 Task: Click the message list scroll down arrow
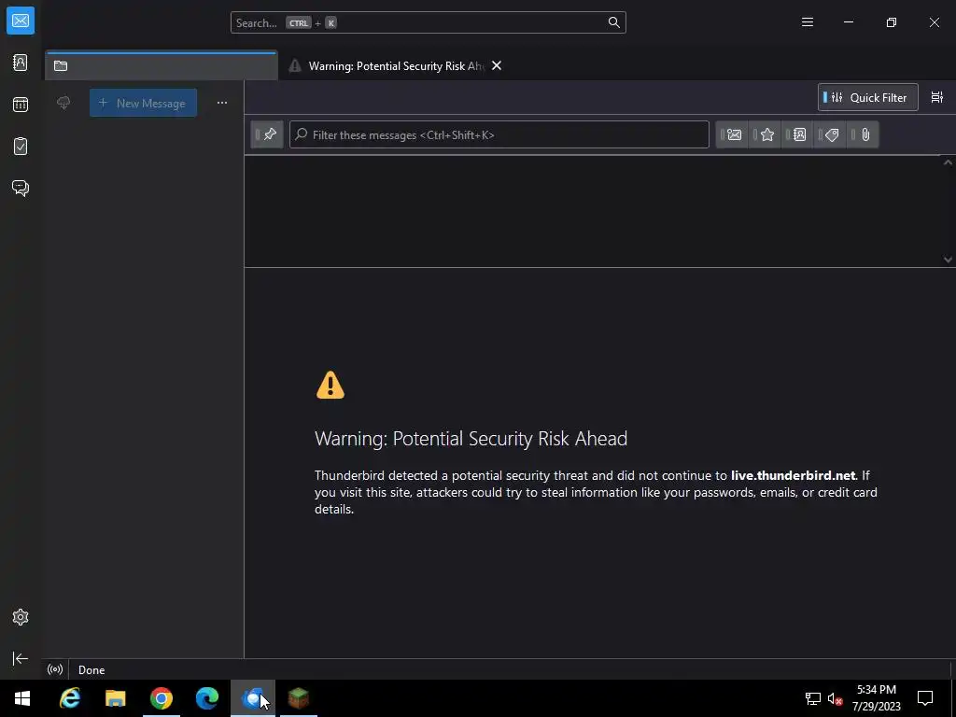(949, 260)
